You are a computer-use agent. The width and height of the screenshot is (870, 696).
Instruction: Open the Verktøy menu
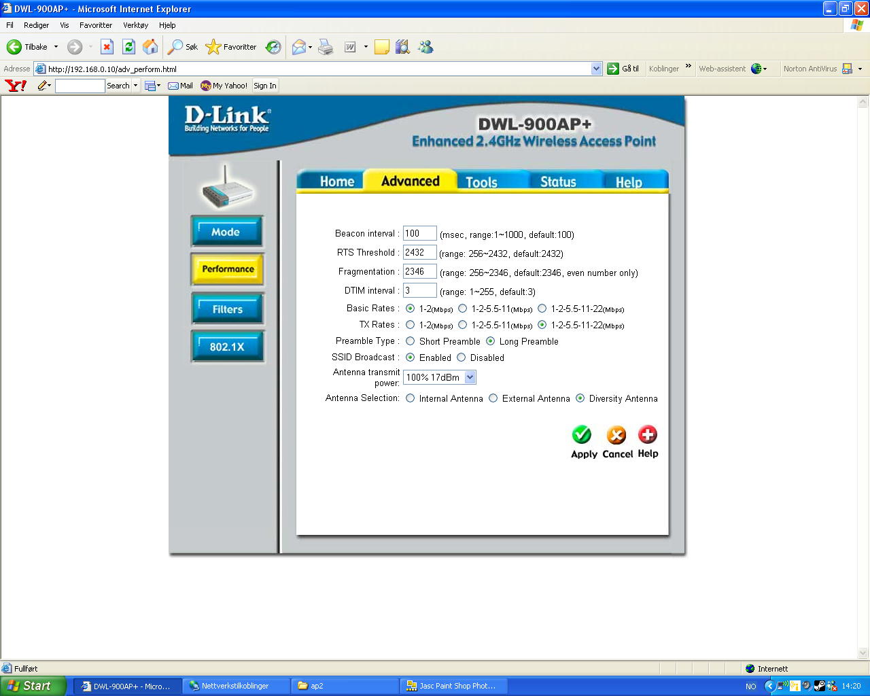click(x=135, y=25)
